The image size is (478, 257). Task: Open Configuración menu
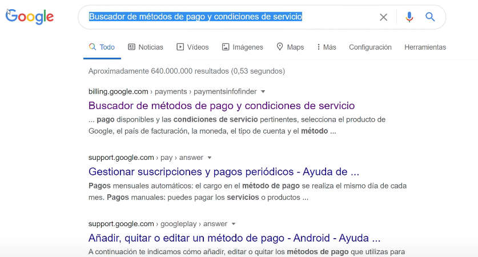click(370, 47)
